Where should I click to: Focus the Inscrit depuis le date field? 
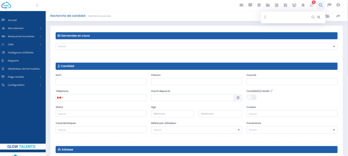coord(193,97)
